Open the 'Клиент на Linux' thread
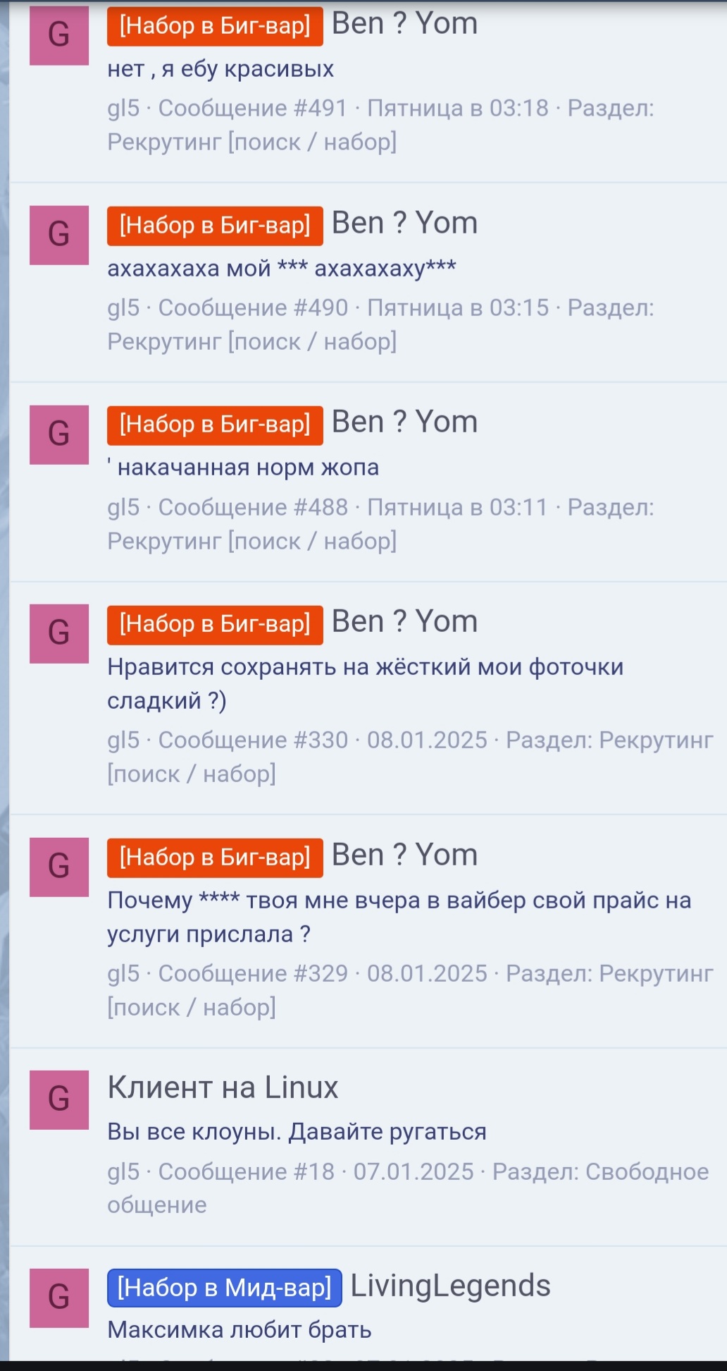The image size is (727, 1371). 223,1087
